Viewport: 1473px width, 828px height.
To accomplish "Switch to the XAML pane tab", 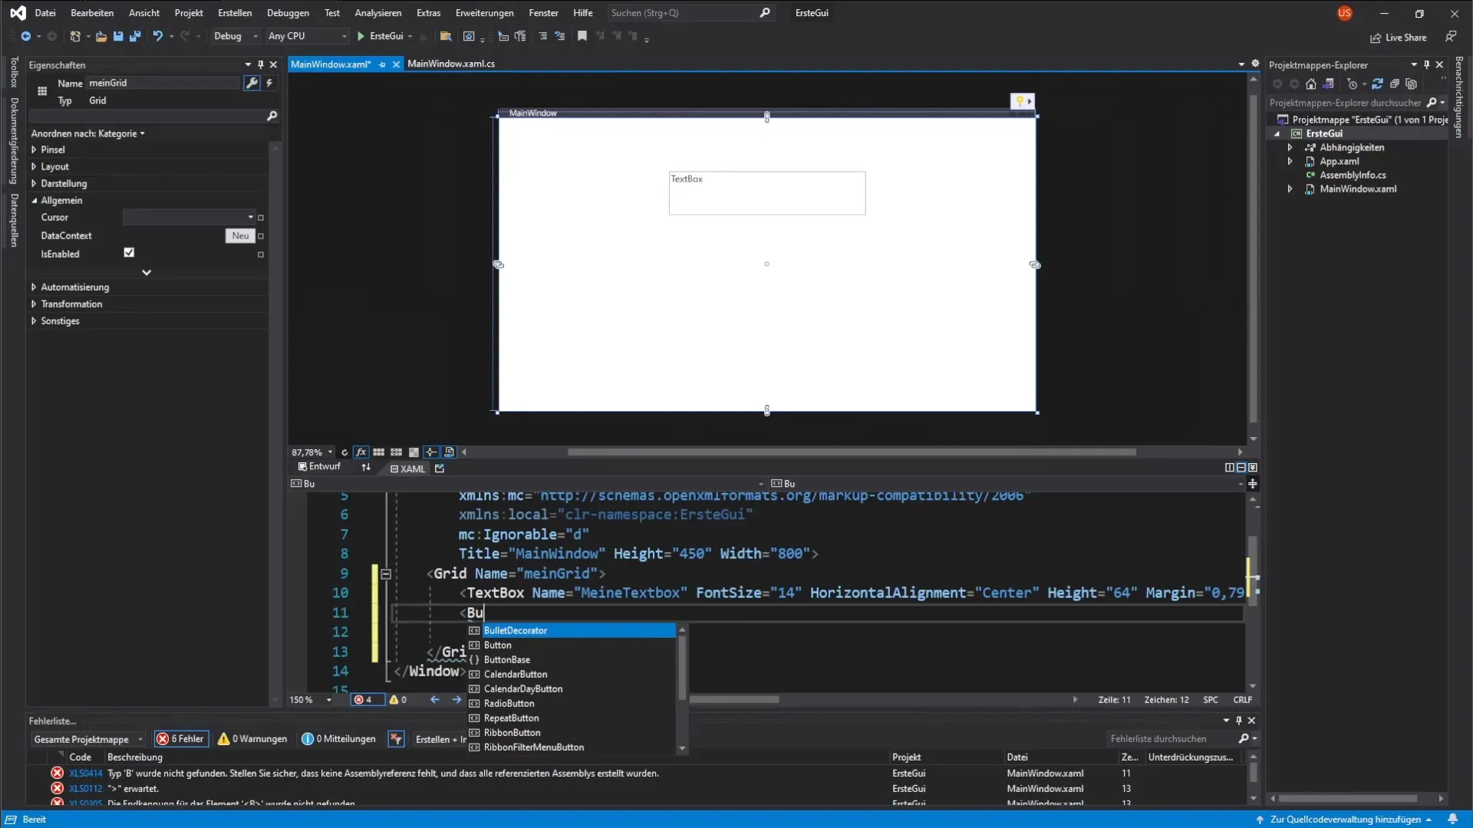I will point(407,468).
